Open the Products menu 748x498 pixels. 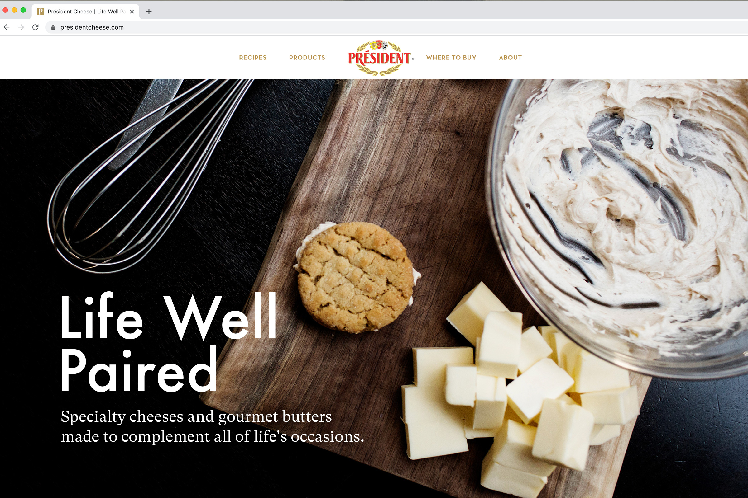coord(307,58)
